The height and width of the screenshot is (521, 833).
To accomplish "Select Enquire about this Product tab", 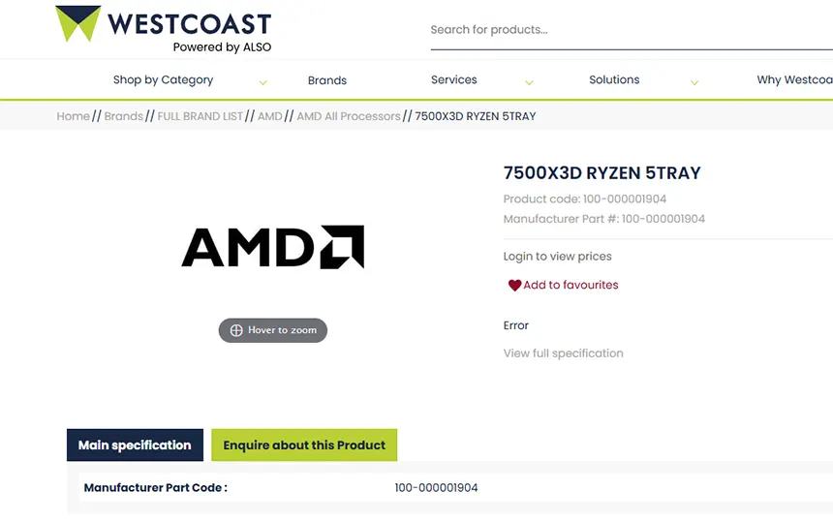I will tap(304, 445).
